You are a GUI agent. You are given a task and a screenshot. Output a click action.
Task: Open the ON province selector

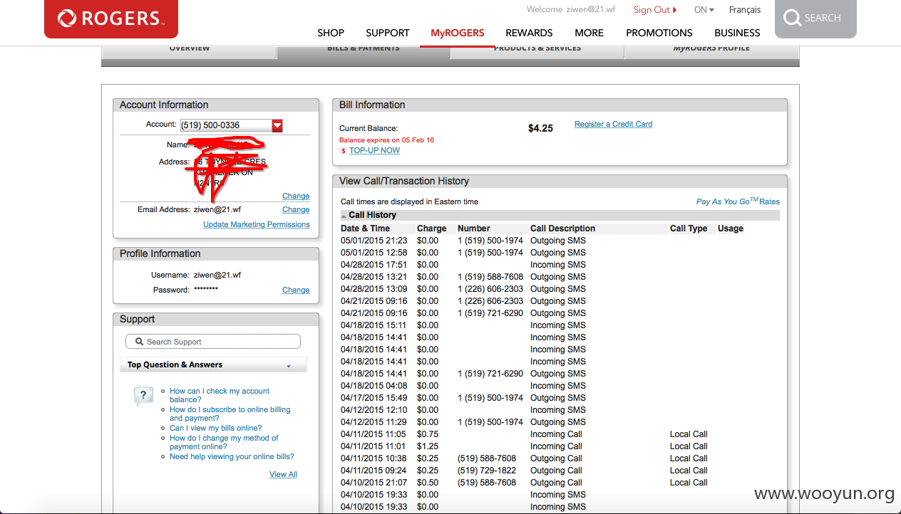pyautogui.click(x=704, y=10)
